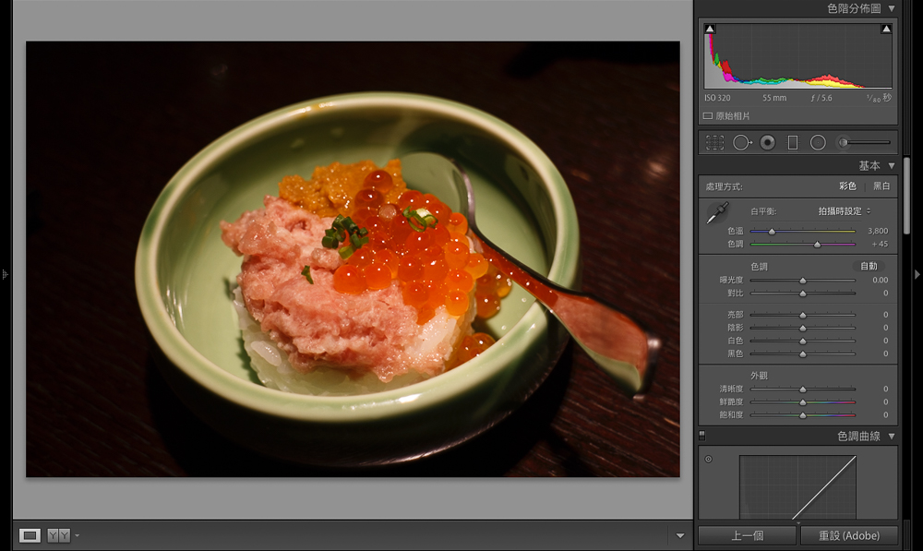Toggle shadow clipping indicator on histogram
This screenshot has width=923, height=551.
point(710,30)
